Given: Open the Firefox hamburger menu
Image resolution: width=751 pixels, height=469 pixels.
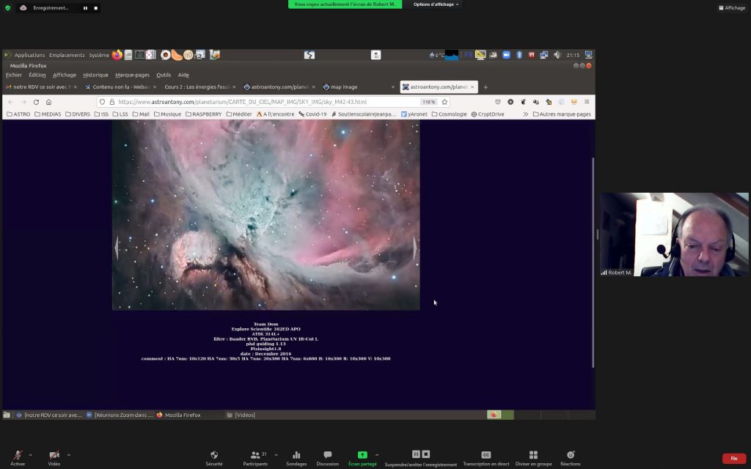Looking at the screenshot, I should point(587,102).
